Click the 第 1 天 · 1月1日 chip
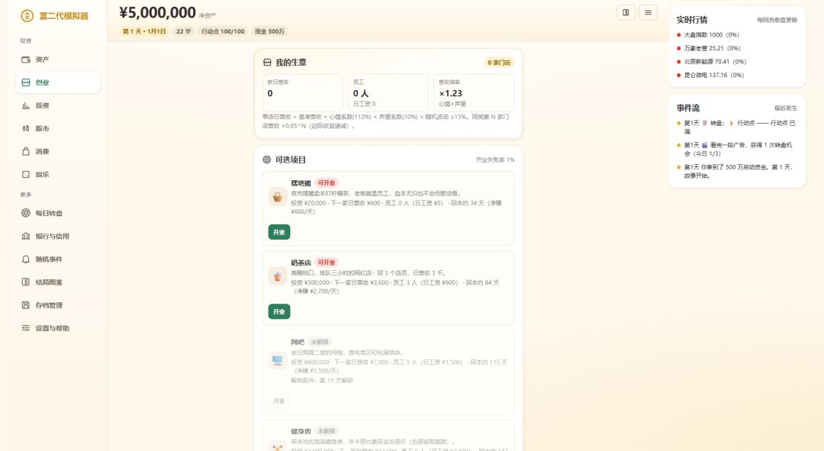 click(x=144, y=31)
